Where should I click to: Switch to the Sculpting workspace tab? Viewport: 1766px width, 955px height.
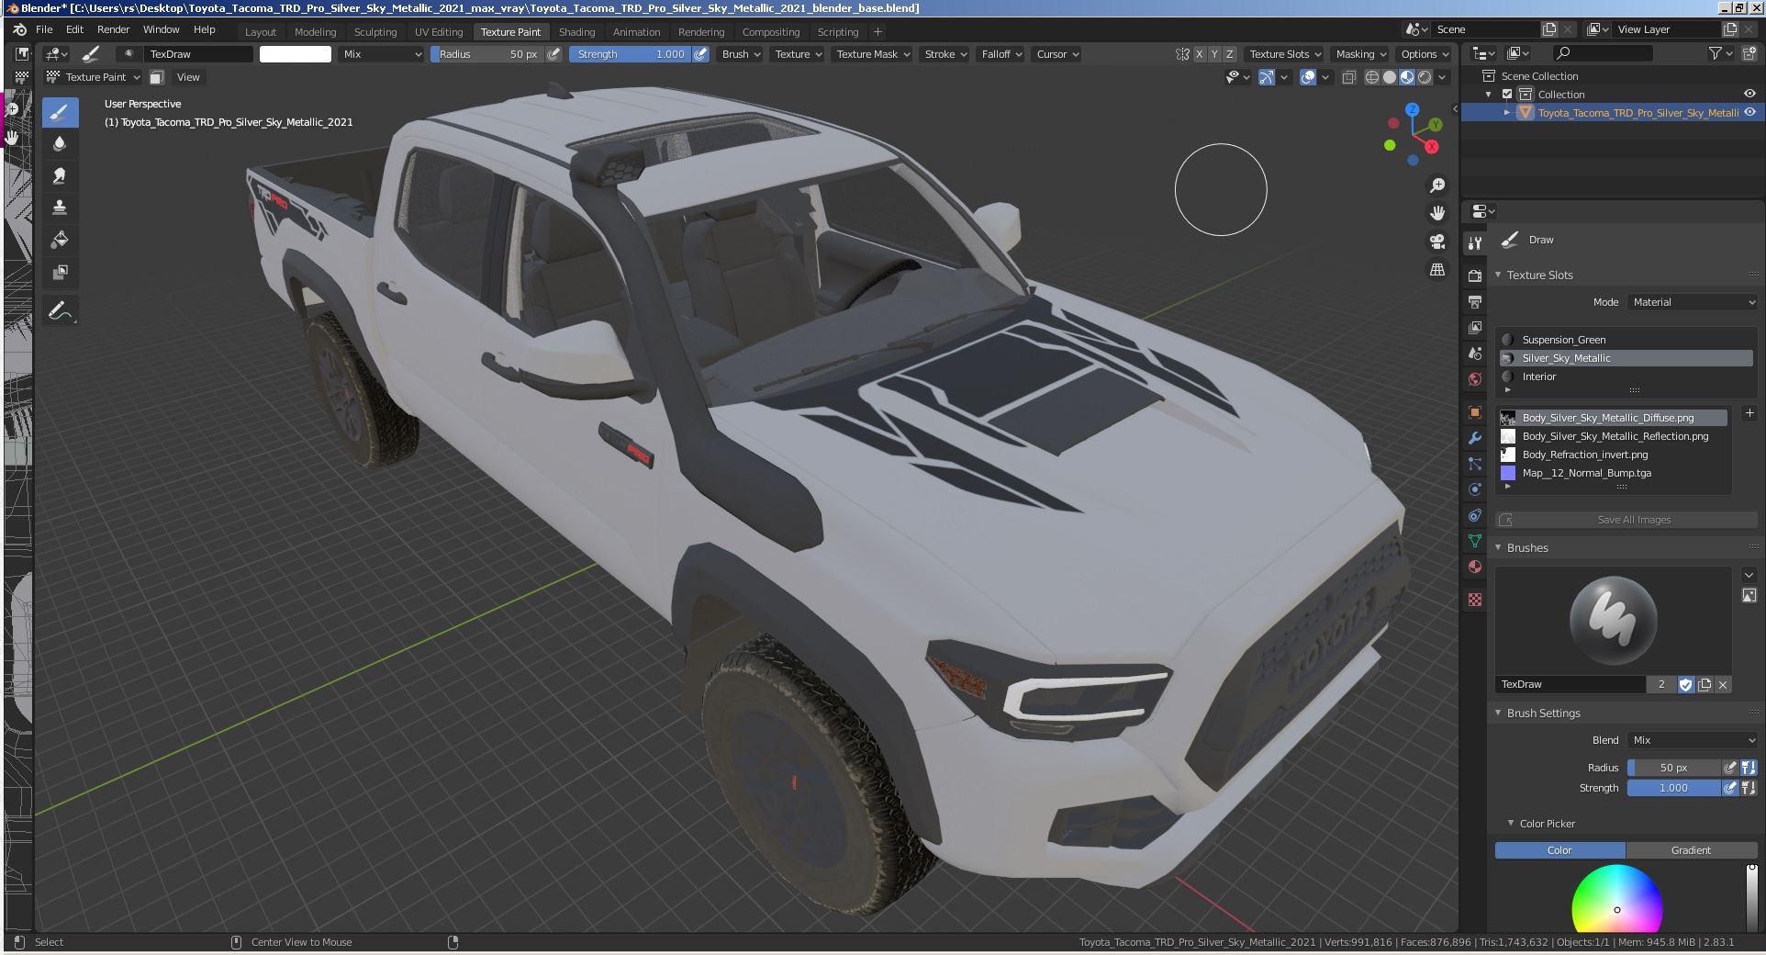[x=375, y=31]
